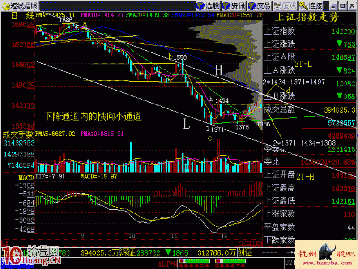The height and width of the screenshot is (269, 358).
Task: Maximize the window
Action: point(342,6)
